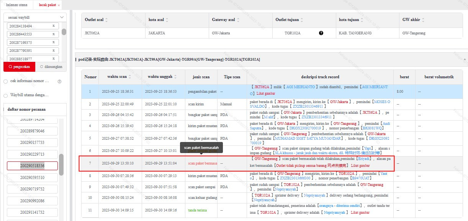This screenshot has height=221, width=468.
Task: Collapse the pod record section triangle
Action: pyautogui.click(x=464, y=60)
